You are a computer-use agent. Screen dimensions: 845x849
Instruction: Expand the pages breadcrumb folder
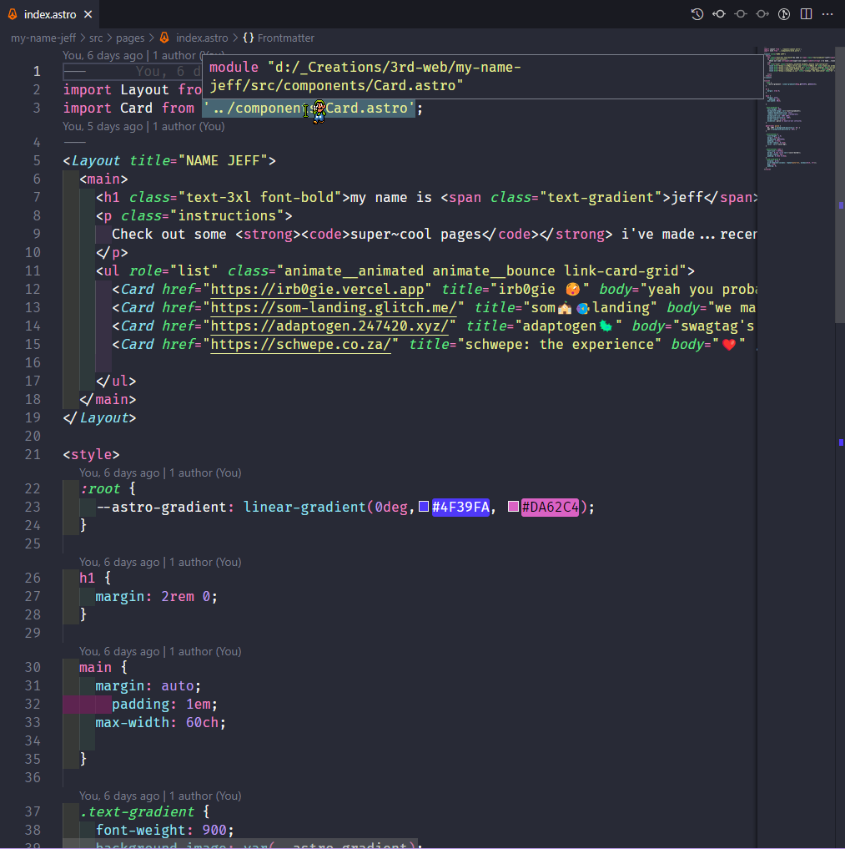[130, 38]
